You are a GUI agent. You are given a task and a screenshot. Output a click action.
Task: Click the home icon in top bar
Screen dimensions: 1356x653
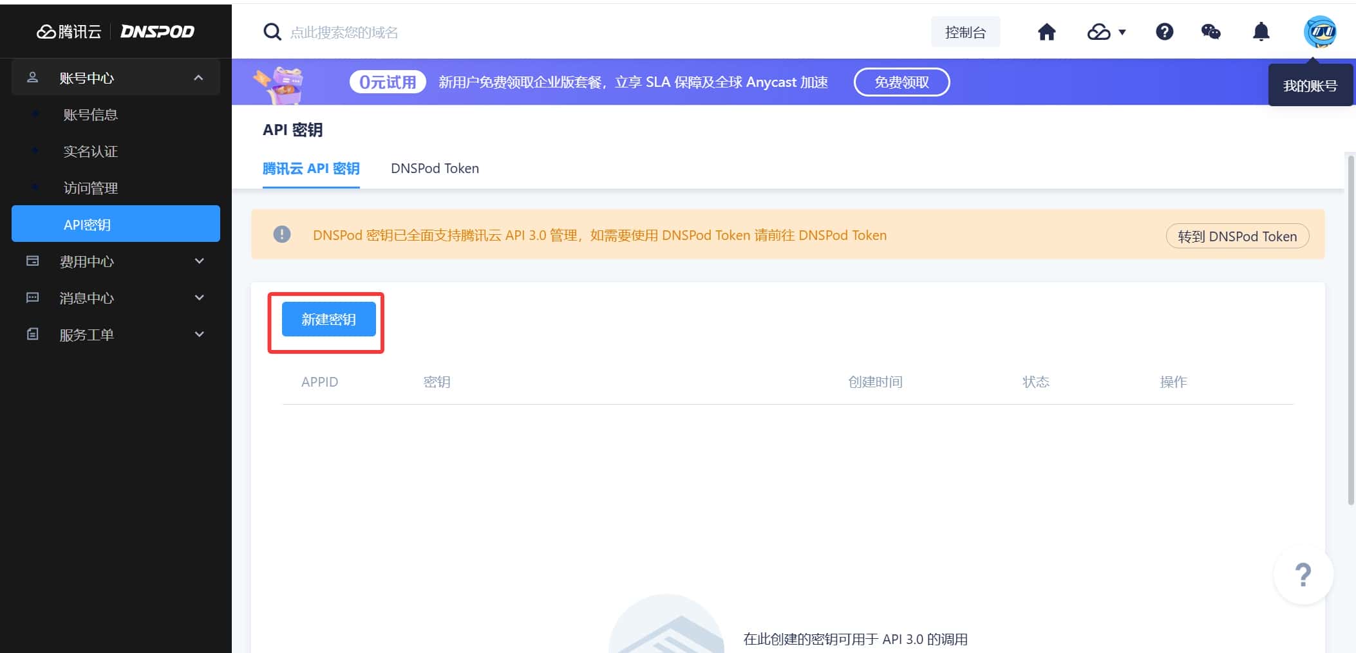1046,32
